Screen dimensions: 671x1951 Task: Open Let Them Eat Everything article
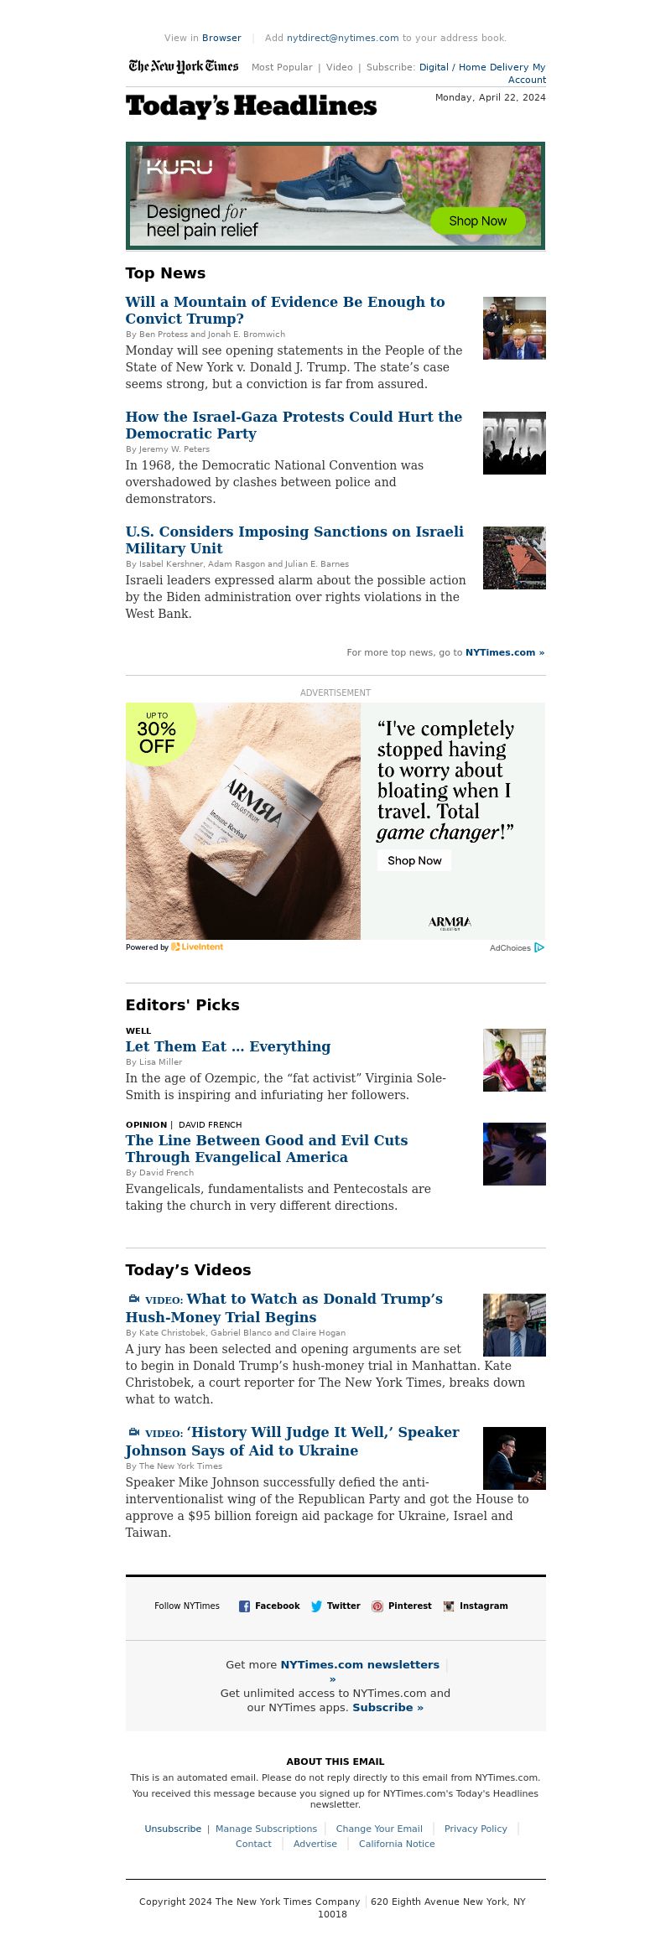point(228,1046)
